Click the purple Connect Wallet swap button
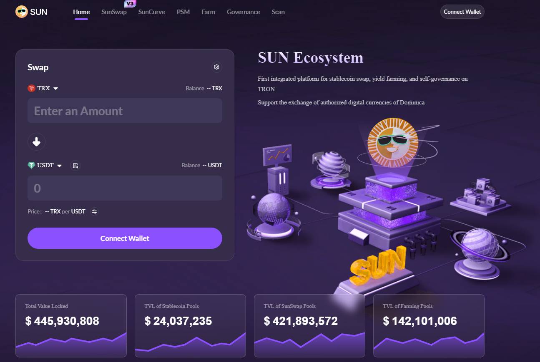The image size is (540, 362). [125, 238]
